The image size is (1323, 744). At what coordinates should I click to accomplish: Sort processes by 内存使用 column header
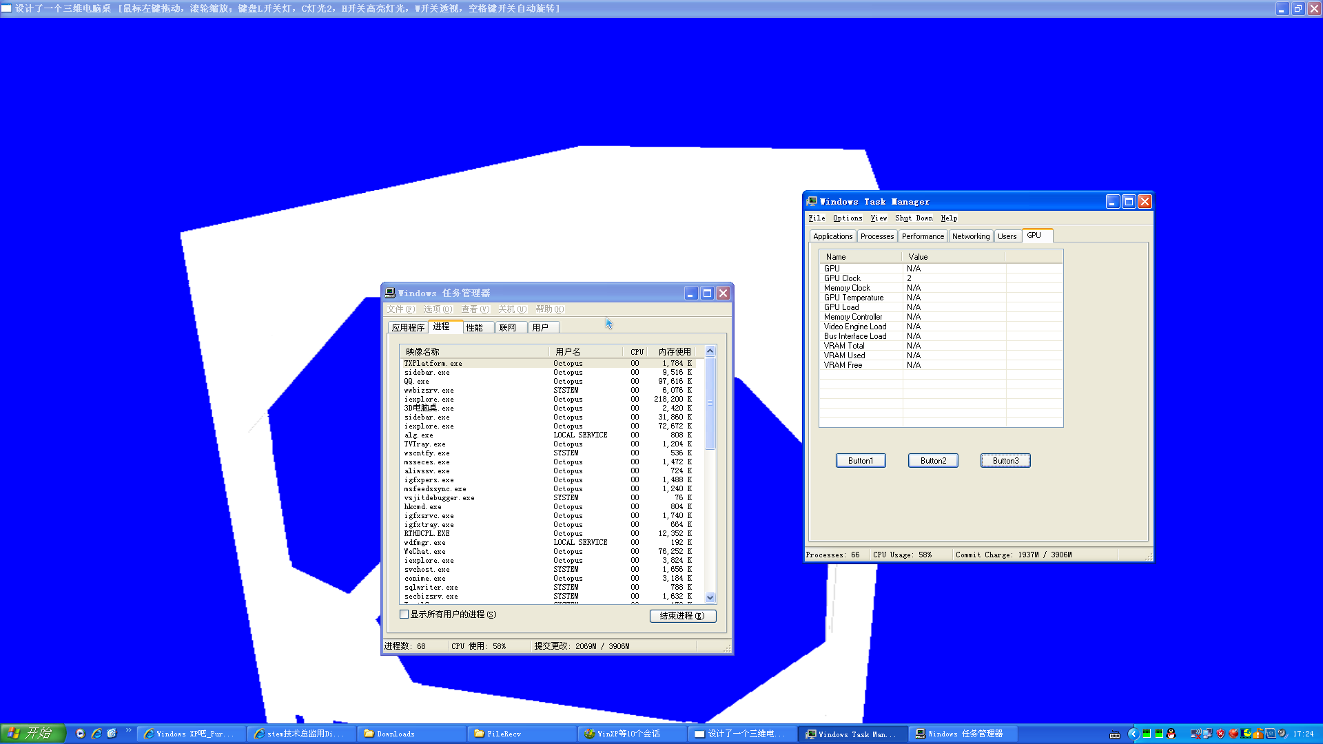(x=674, y=352)
